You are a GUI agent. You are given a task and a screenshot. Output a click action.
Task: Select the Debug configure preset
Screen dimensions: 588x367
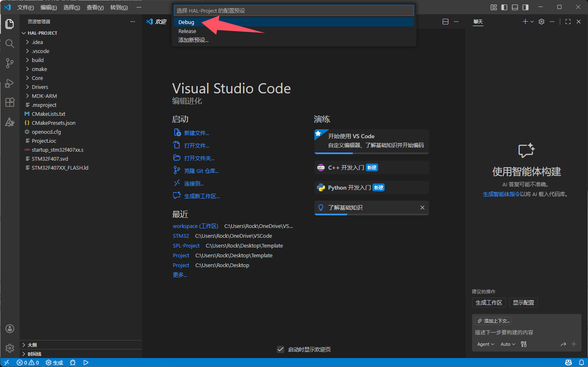[x=294, y=22]
